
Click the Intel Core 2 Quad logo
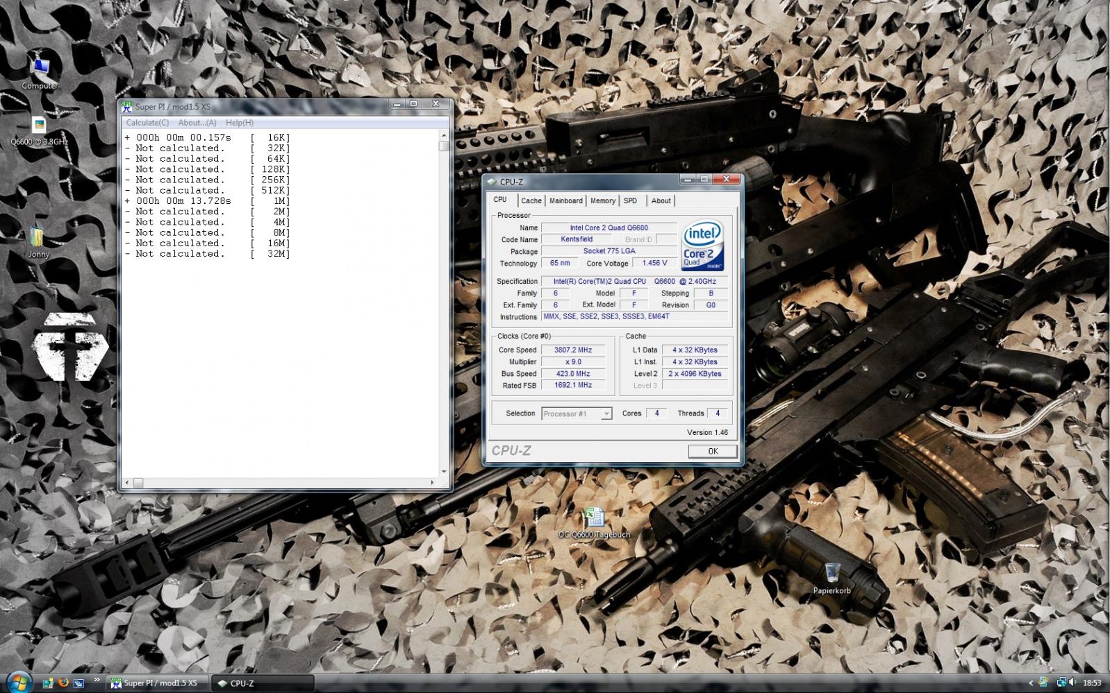703,246
